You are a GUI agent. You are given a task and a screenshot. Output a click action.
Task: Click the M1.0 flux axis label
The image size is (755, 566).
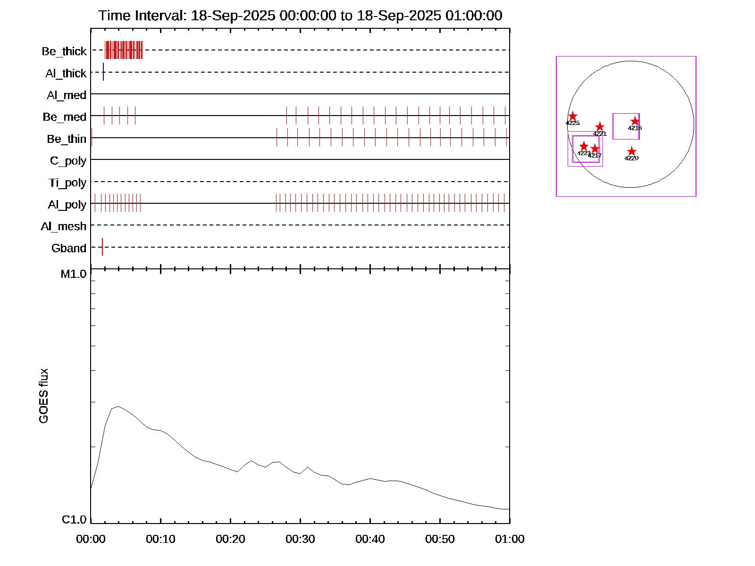coord(74,274)
